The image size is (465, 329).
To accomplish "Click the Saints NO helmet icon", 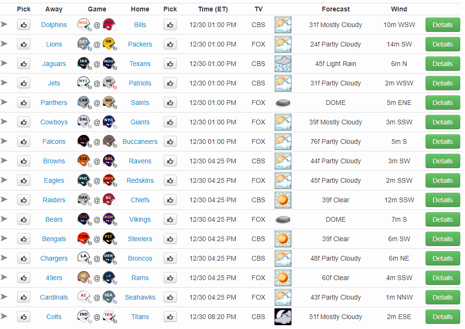I will pos(110,103).
